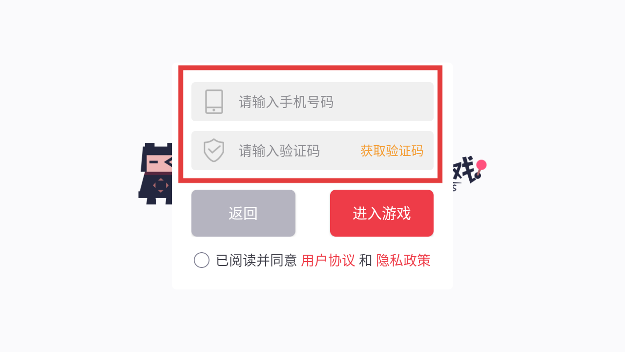The image size is (625, 352).
Task: Tick the agreement circle checkbox
Action: click(202, 260)
